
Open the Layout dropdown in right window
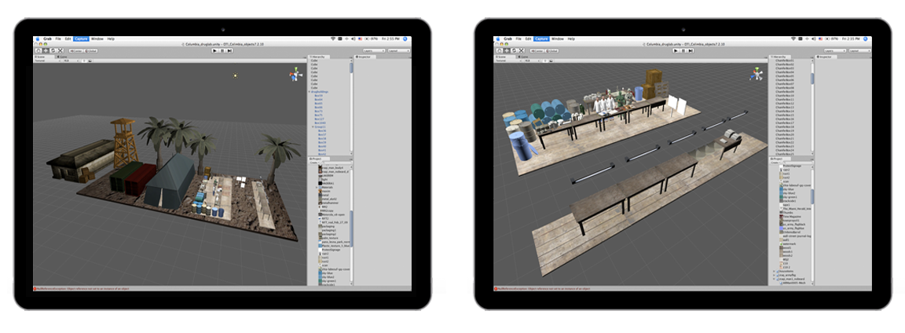(x=859, y=50)
